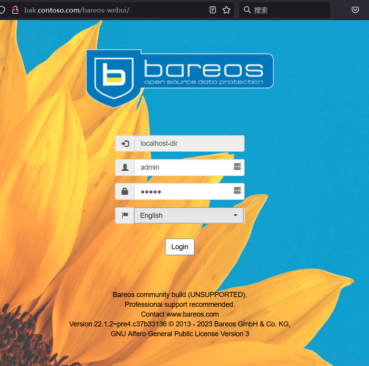Click the dropdown arrow on the language selector
The width and height of the screenshot is (369, 366).
click(x=236, y=215)
